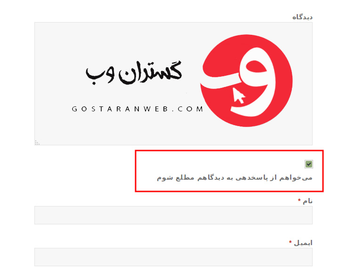Focus the نام name input field

coord(173,215)
